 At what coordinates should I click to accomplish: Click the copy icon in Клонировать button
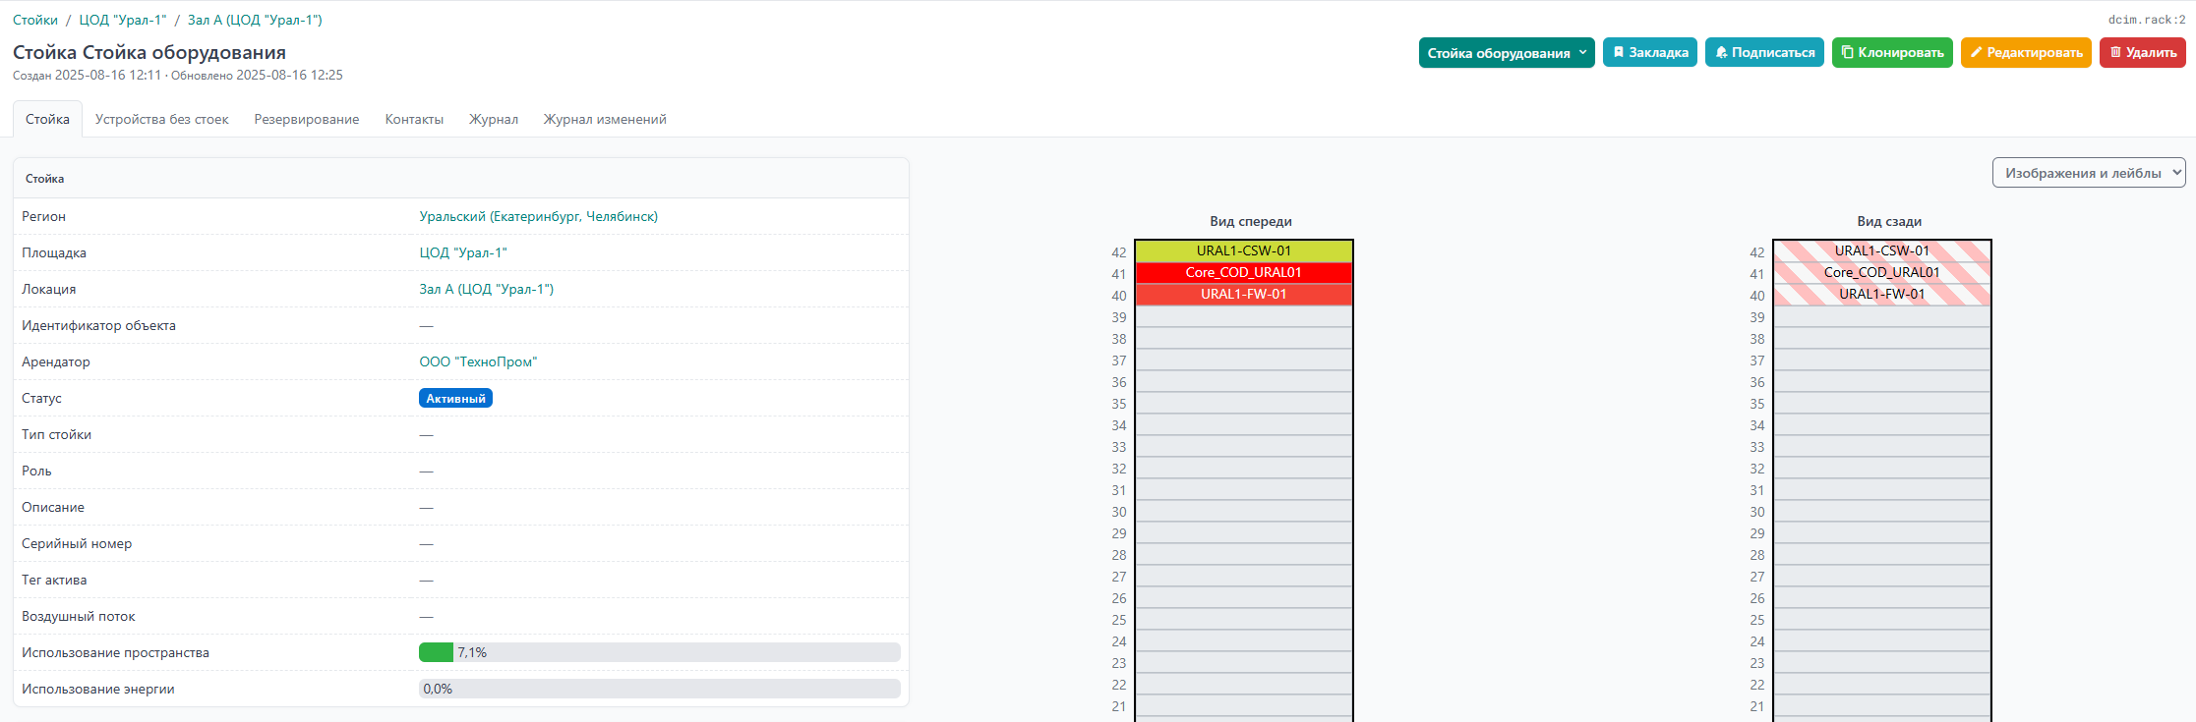(x=1847, y=53)
